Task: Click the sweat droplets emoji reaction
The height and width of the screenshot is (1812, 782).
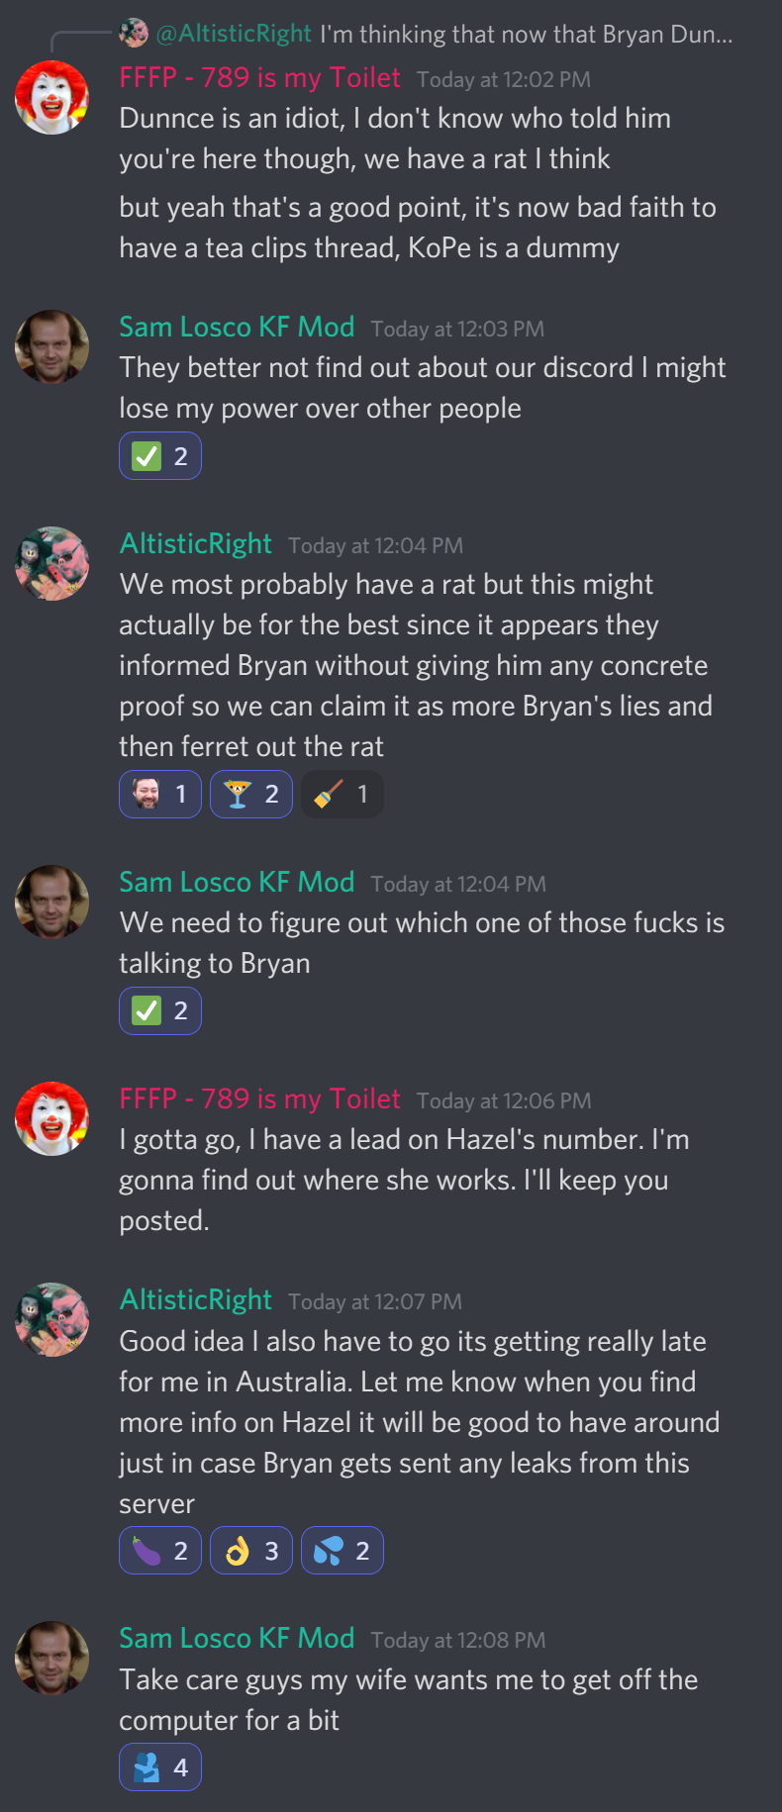Action: click(342, 1550)
